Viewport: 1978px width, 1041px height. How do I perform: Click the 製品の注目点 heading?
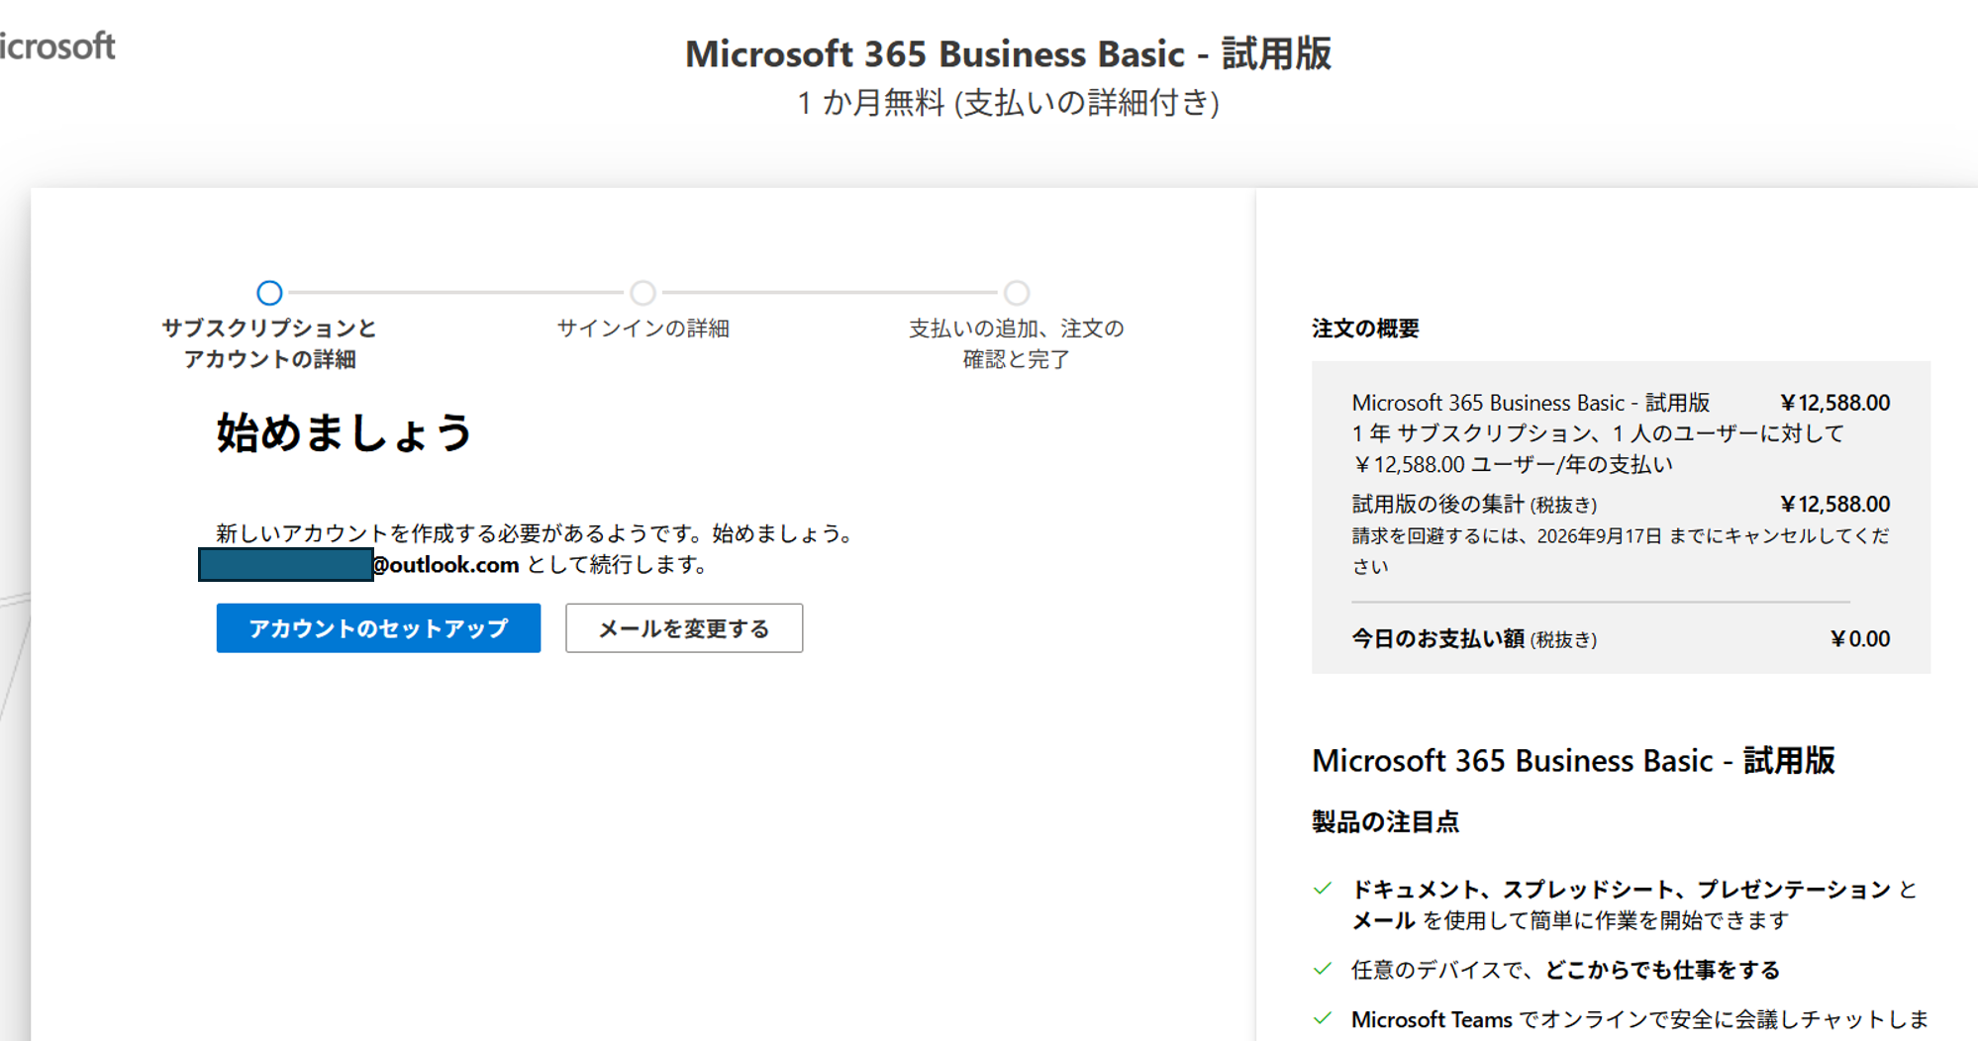click(x=1385, y=822)
